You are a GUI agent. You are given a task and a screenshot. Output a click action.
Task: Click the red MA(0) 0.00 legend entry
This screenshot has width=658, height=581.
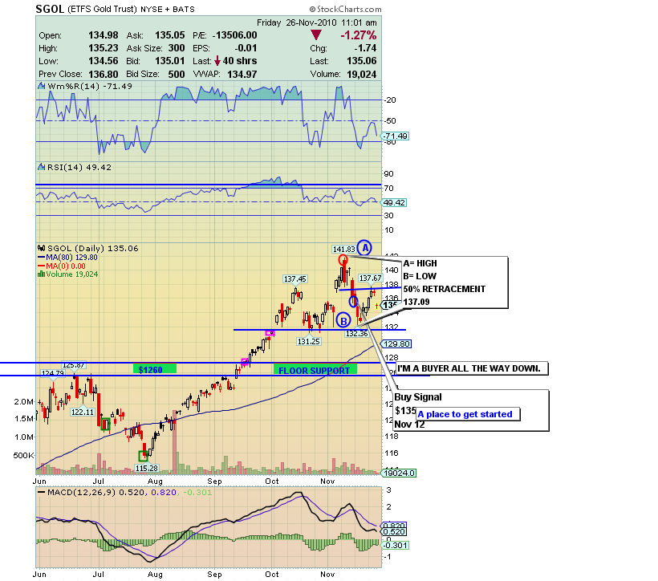(x=61, y=266)
